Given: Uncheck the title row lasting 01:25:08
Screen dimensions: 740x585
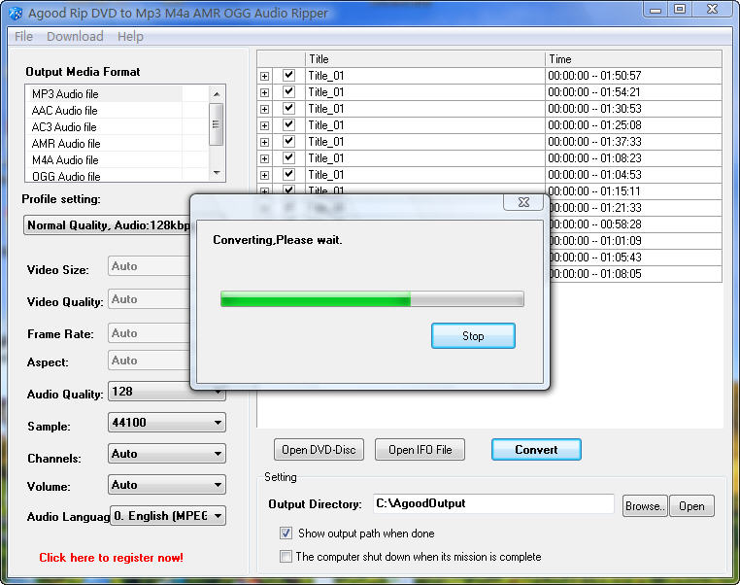Looking at the screenshot, I should [x=288, y=124].
